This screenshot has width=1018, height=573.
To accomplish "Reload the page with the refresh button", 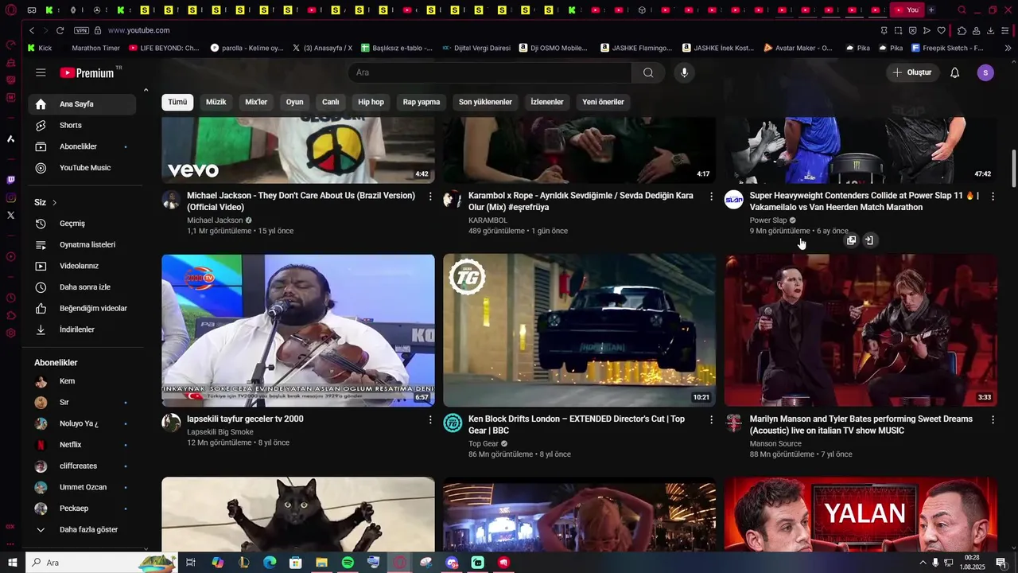I will (x=60, y=30).
